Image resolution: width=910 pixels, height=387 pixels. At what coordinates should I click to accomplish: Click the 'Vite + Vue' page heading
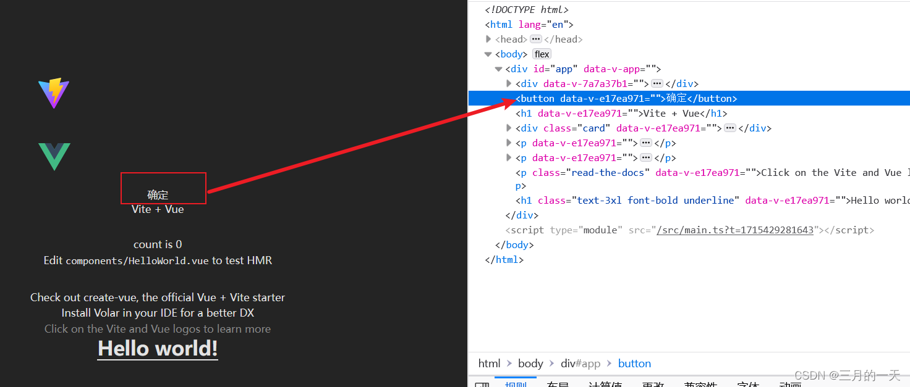click(x=158, y=209)
